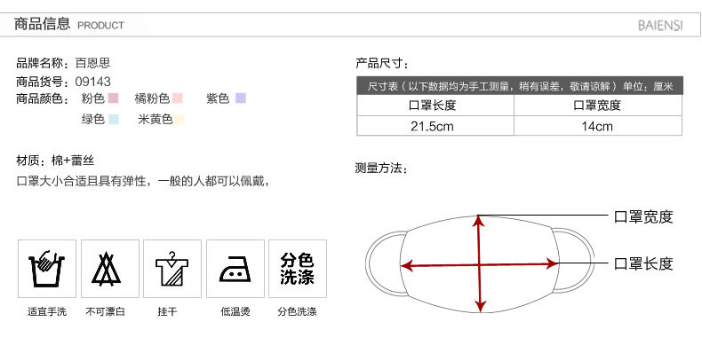Select the pink 粉色 color swatch
The height and width of the screenshot is (361, 702).
tap(113, 98)
